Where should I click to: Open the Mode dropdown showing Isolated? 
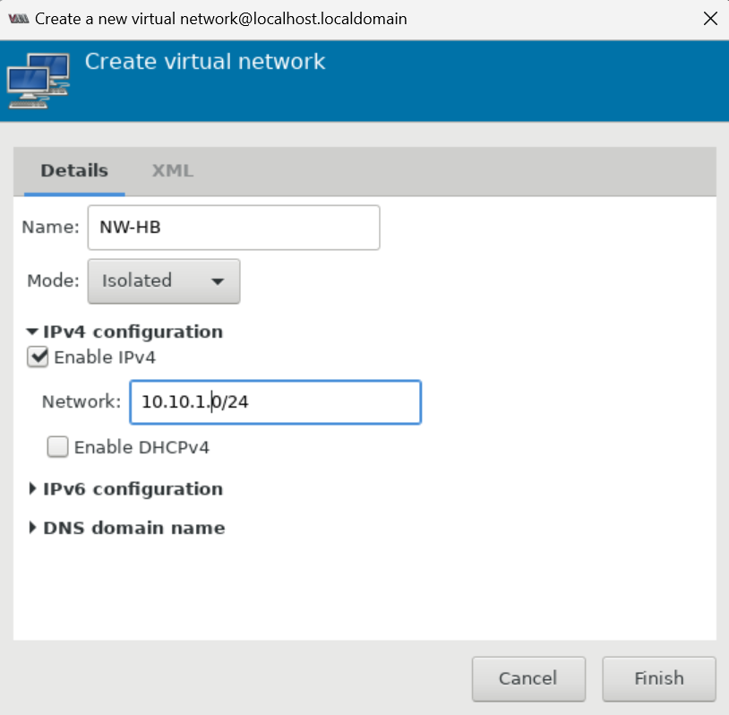(164, 281)
